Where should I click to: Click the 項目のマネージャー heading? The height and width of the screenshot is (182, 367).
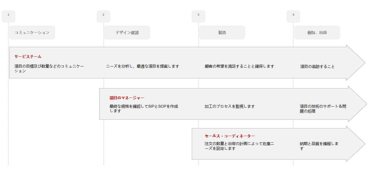127,98
